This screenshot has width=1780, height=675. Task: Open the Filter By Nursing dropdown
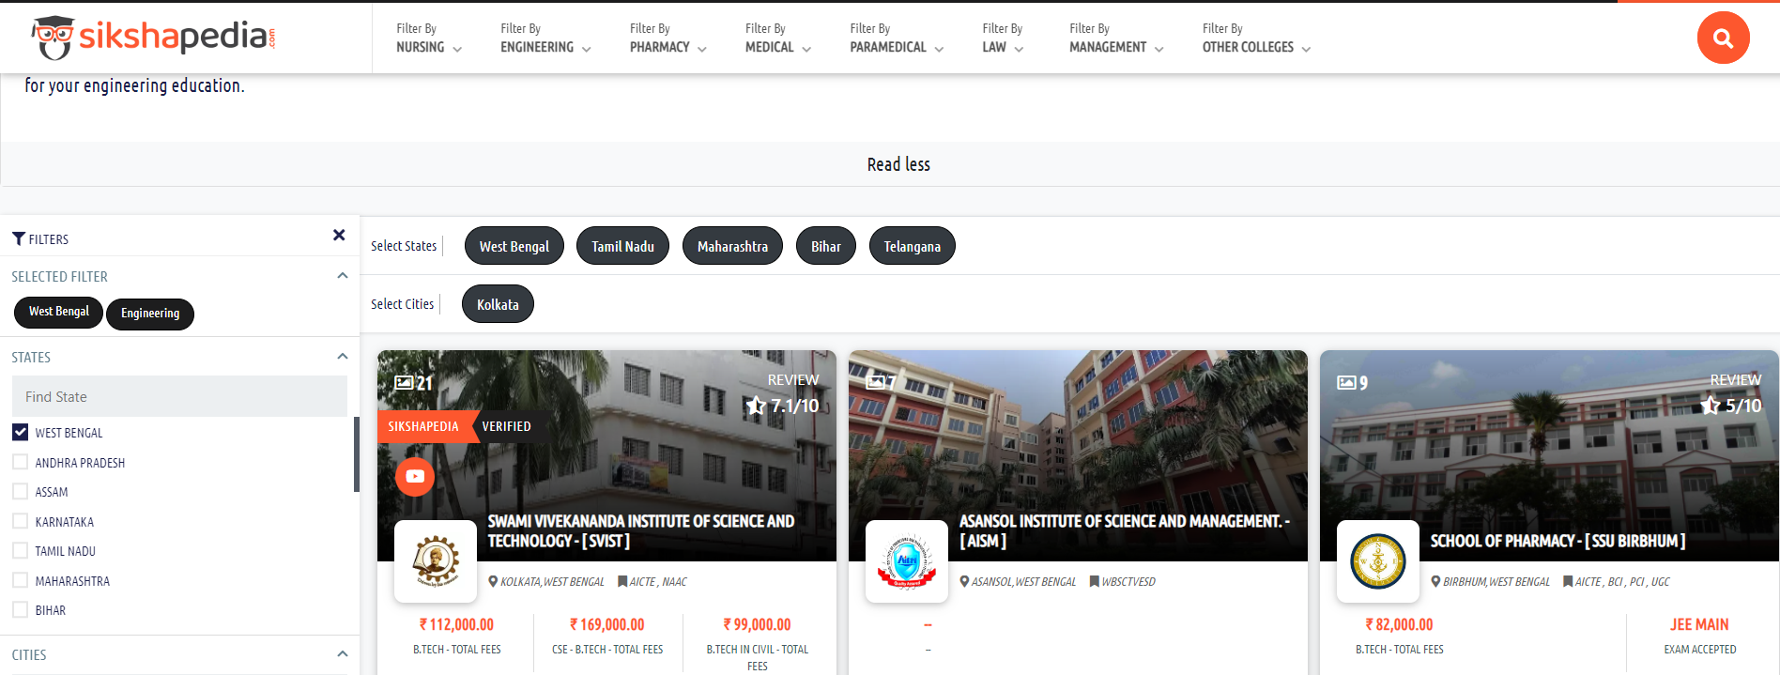pos(429,38)
